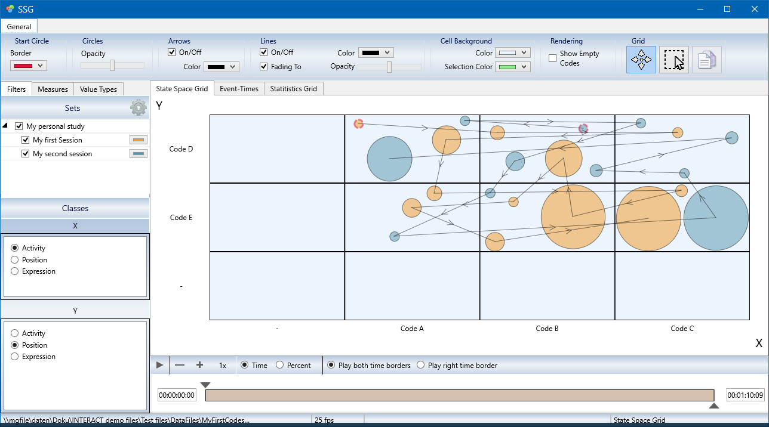Collapse the My personal study tree
This screenshot has width=769, height=427.
[6, 126]
